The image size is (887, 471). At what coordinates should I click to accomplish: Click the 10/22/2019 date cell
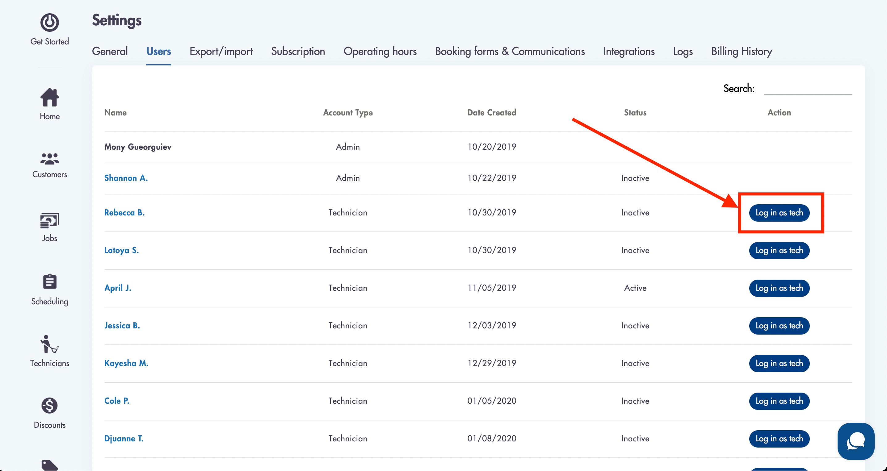point(492,178)
